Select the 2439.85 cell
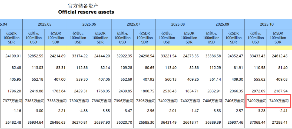The width and height of the screenshot is (292, 129). pyautogui.click(x=125, y=91)
